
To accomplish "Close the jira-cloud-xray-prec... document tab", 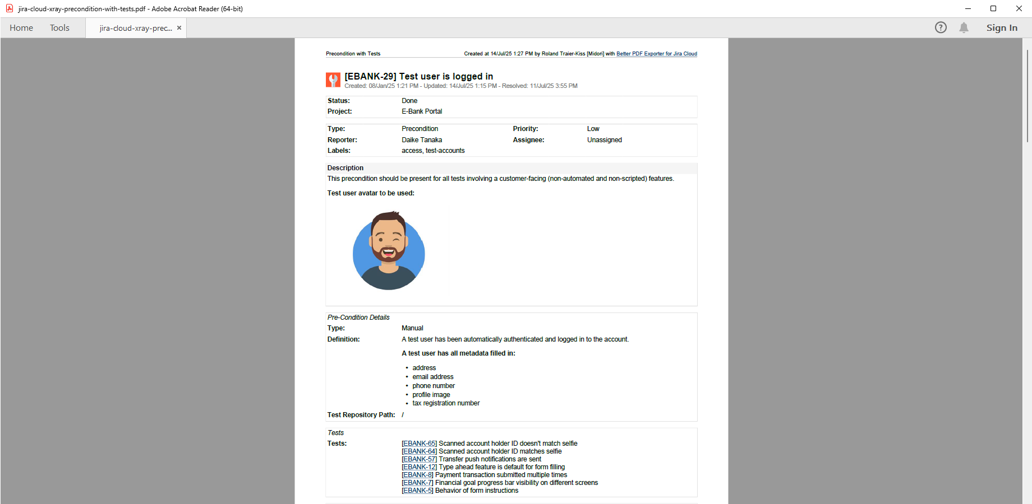I will [179, 28].
